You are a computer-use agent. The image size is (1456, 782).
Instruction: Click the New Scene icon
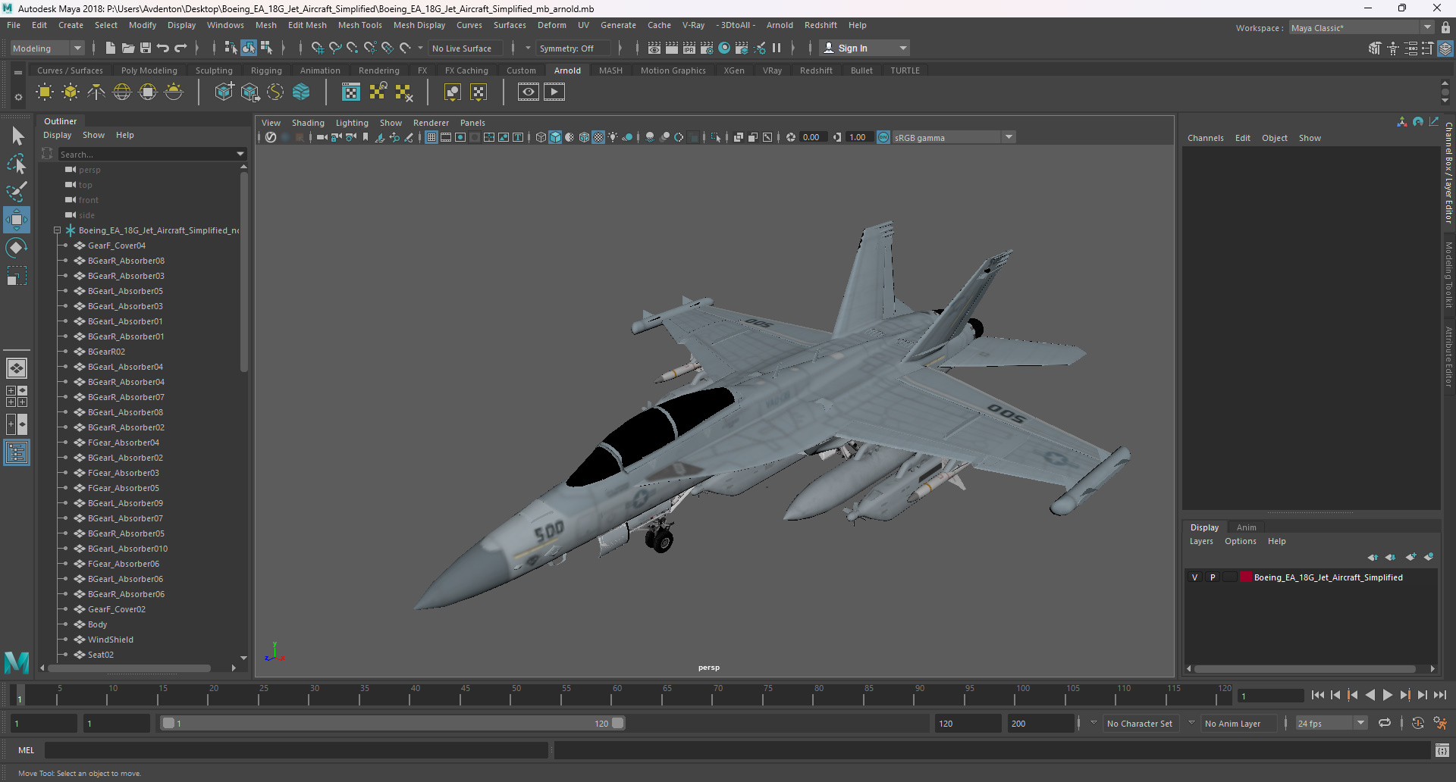(x=111, y=48)
